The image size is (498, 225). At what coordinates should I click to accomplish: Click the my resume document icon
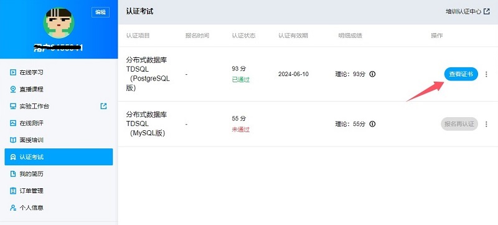(13, 174)
